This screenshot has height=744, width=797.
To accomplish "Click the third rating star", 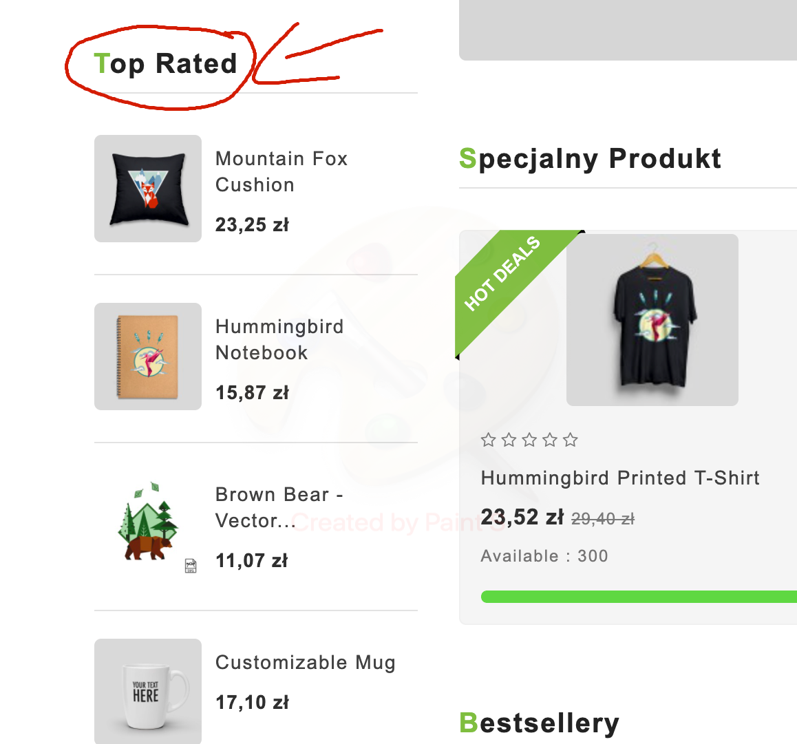I will (x=529, y=440).
